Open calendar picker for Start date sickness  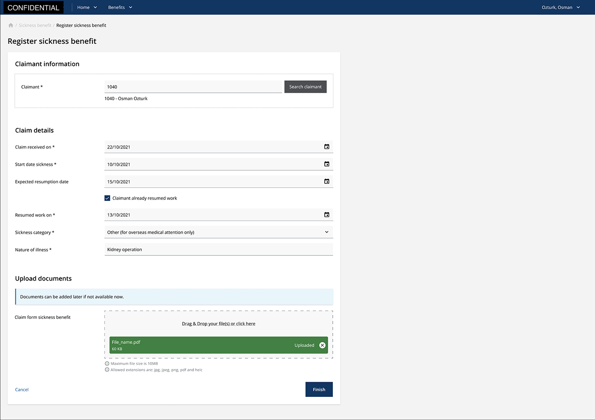coord(327,164)
